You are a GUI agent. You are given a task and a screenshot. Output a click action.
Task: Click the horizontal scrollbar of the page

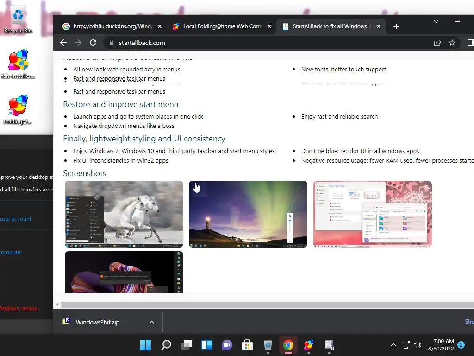point(268,305)
